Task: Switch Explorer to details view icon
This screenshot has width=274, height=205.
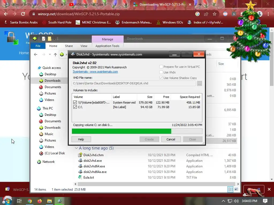Action: (x=230, y=189)
